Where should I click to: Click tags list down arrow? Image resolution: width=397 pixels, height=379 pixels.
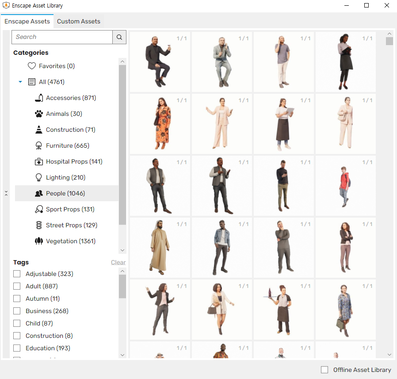click(122, 355)
